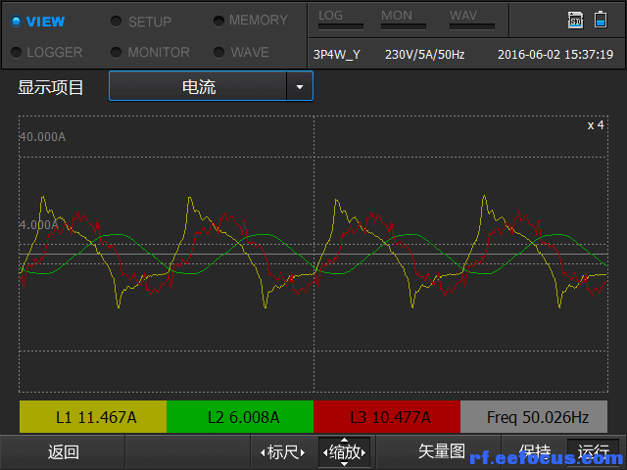Open the 矢量图 vector diagram view

(x=441, y=451)
